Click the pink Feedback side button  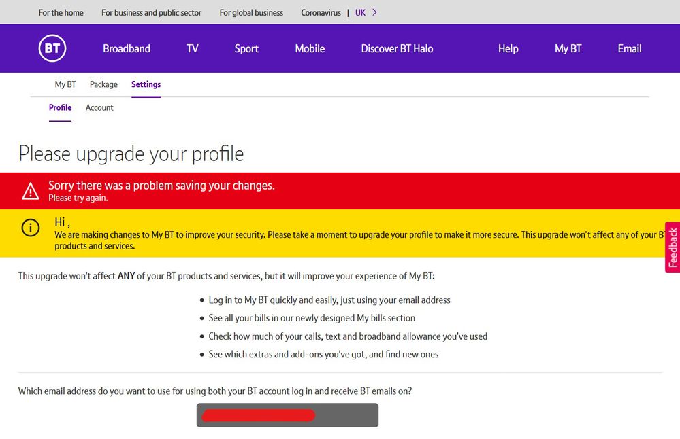click(x=673, y=247)
